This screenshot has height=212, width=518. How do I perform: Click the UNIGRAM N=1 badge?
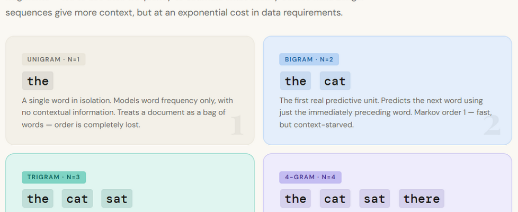point(53,60)
